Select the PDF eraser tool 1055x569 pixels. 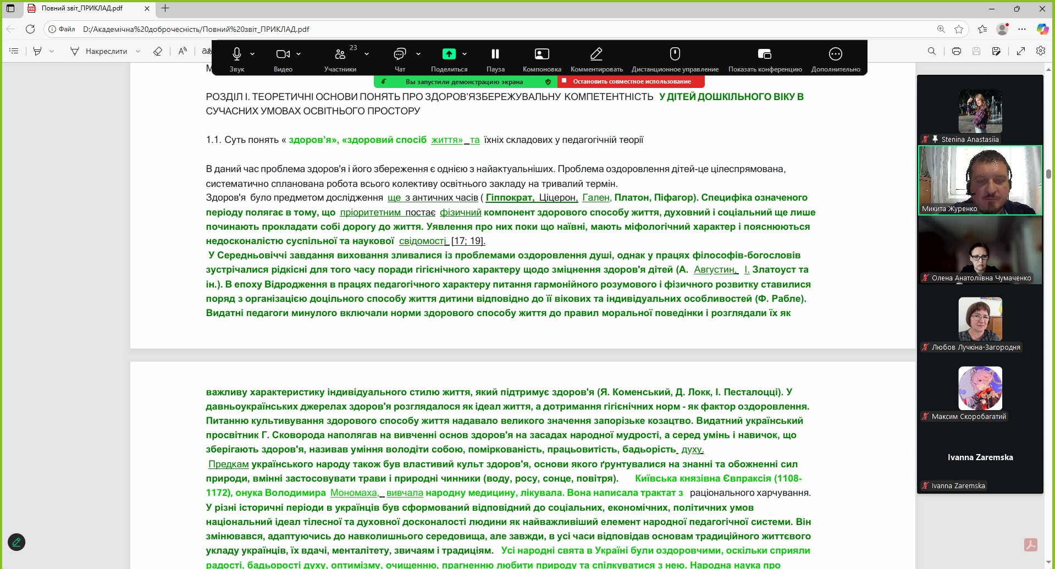click(158, 51)
